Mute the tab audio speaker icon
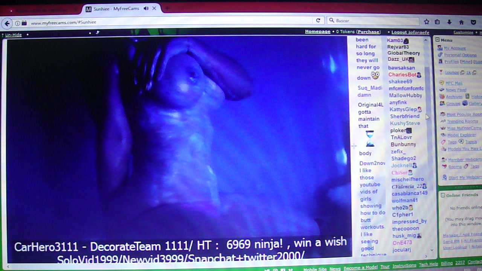482x271 pixels. (146, 8)
